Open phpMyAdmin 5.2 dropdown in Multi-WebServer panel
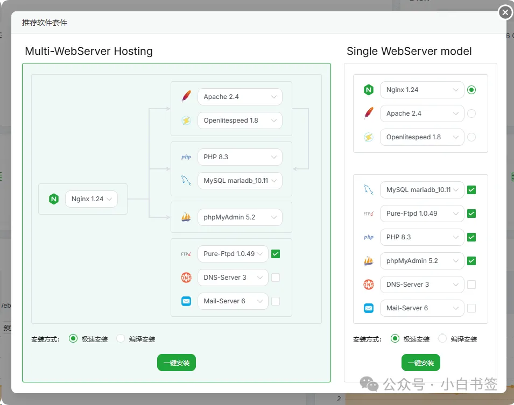The image size is (514, 405). point(240,217)
